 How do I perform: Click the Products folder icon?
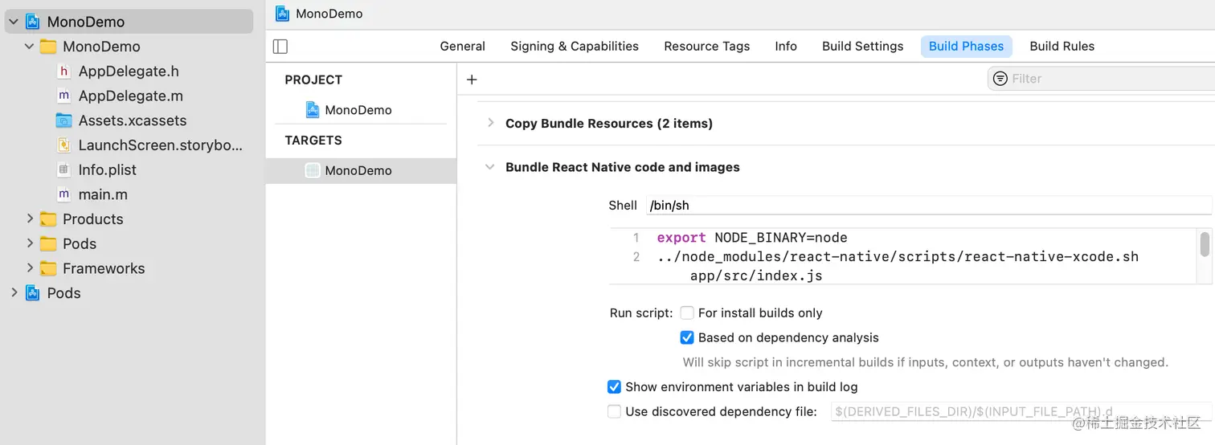pos(48,219)
